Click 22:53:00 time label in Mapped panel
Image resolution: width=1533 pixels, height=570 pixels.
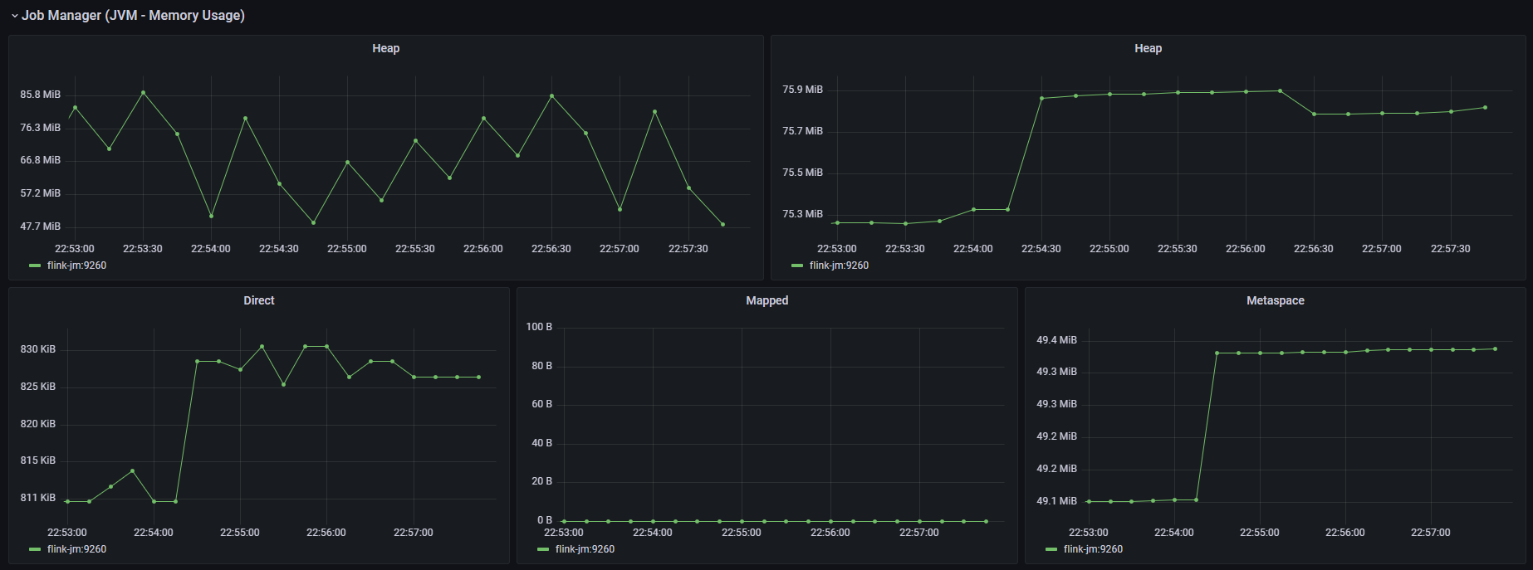click(x=564, y=533)
